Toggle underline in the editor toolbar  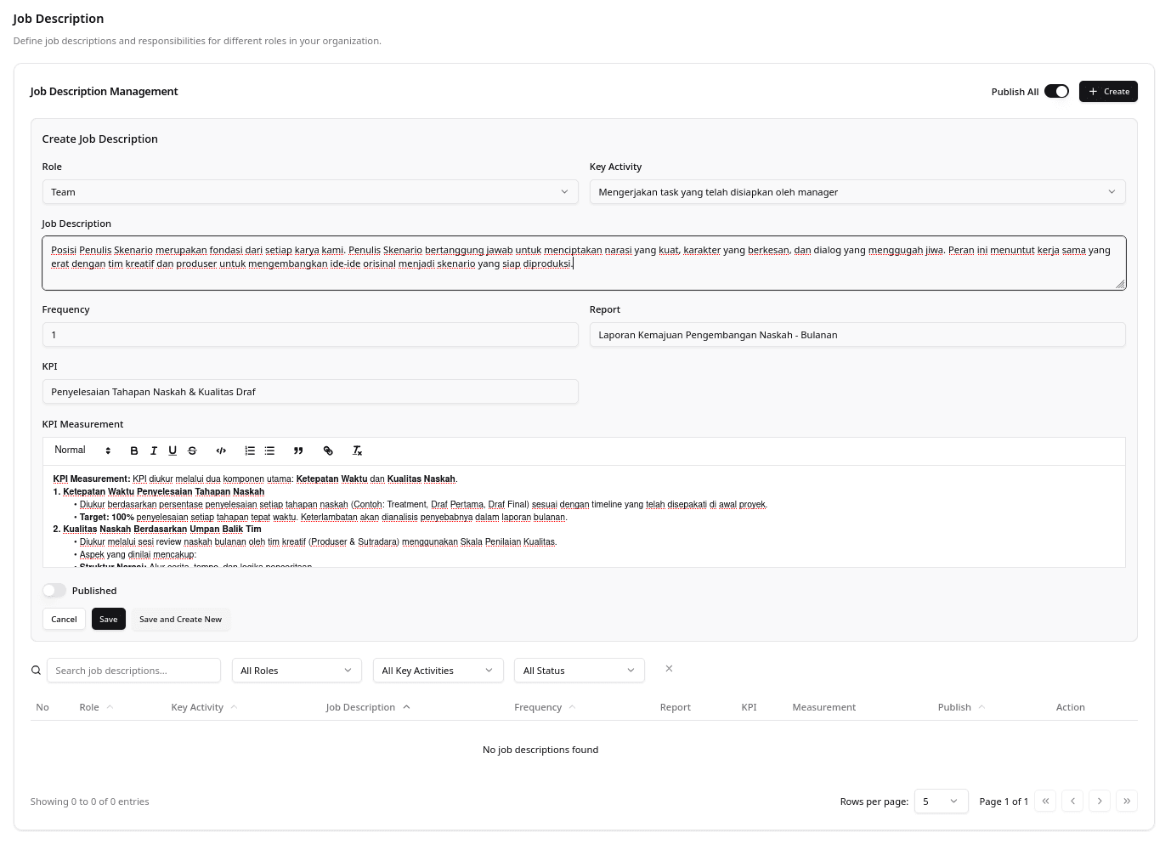point(173,450)
